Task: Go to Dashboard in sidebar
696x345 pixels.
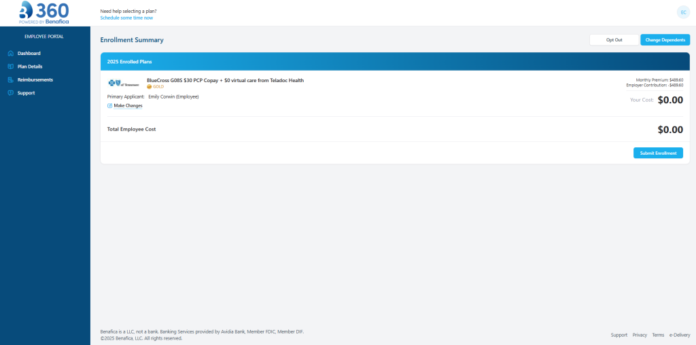Action: (29, 53)
